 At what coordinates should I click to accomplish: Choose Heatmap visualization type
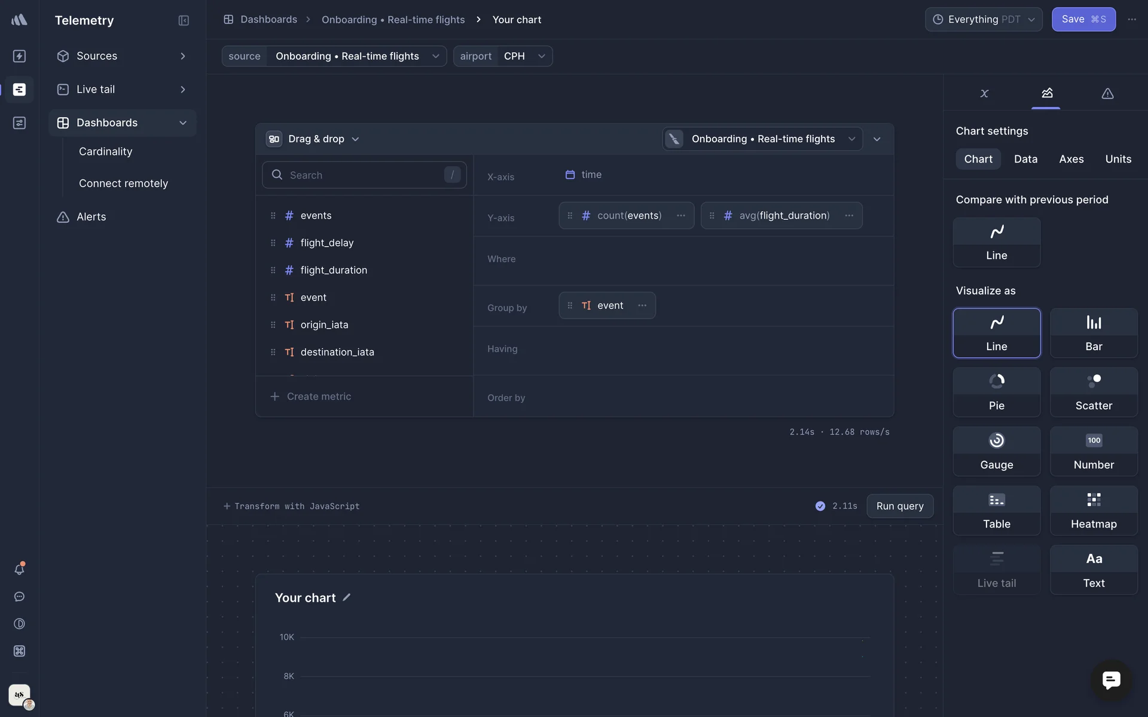click(1093, 510)
